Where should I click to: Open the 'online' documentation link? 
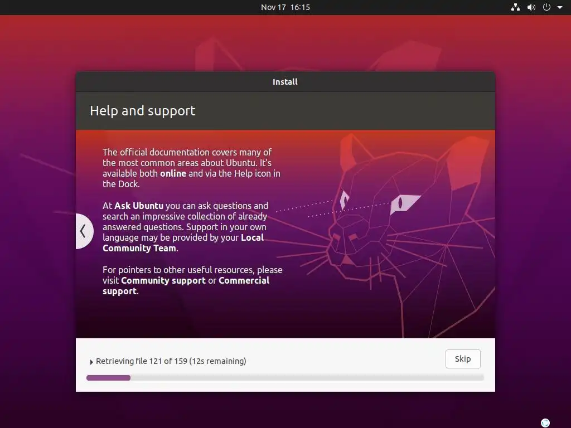tap(173, 174)
